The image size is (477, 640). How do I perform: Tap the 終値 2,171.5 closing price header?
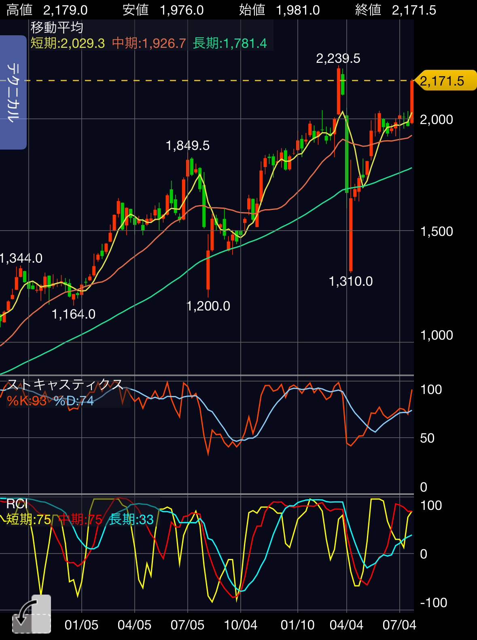coord(395,10)
